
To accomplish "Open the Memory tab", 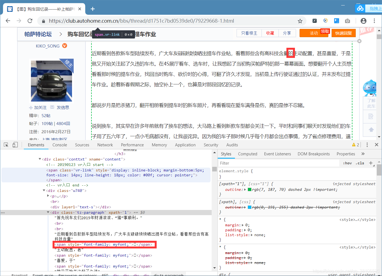I will pyautogui.click(x=159, y=145).
